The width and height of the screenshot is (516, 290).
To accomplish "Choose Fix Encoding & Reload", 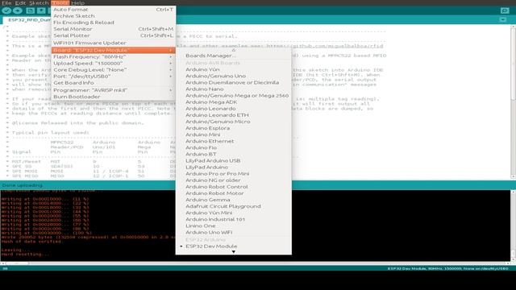I will click(x=113, y=23).
